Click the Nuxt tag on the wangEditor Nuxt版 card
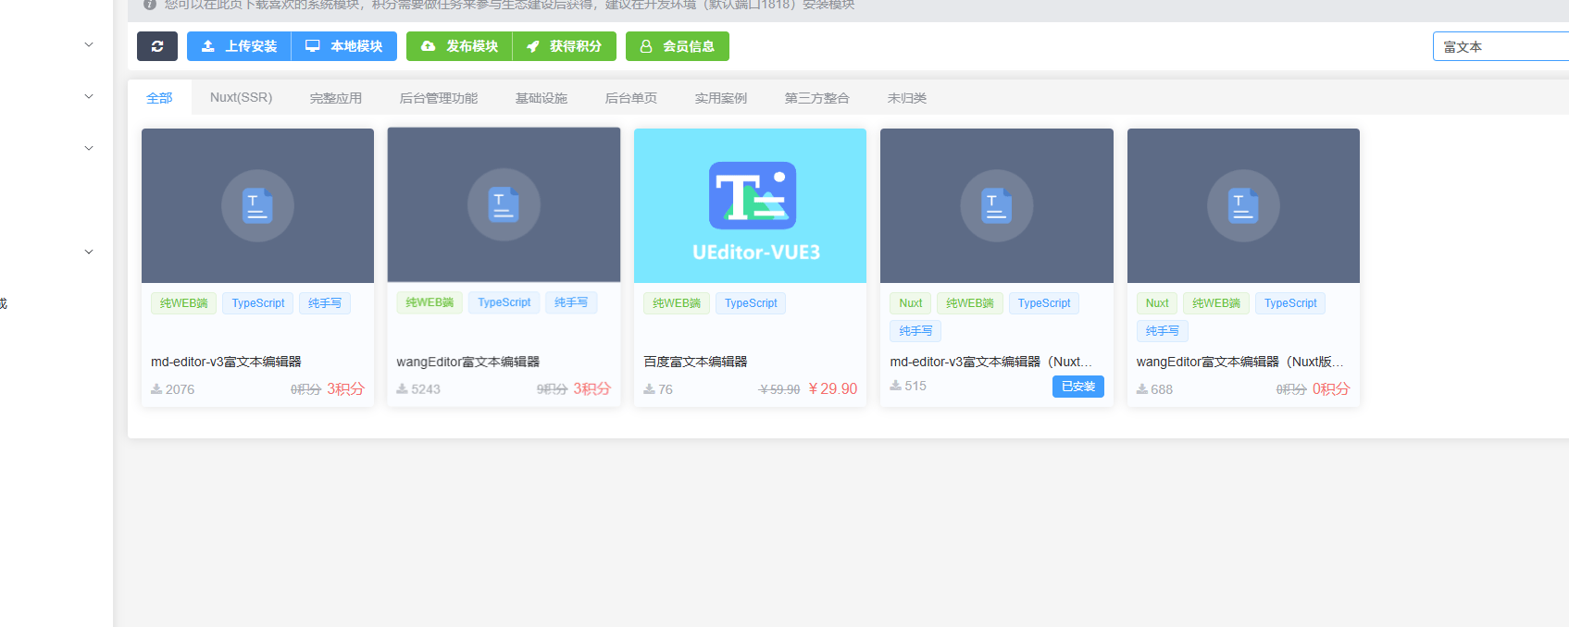 (x=1157, y=303)
